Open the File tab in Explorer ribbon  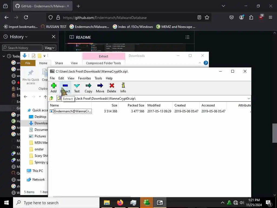coord(28,63)
